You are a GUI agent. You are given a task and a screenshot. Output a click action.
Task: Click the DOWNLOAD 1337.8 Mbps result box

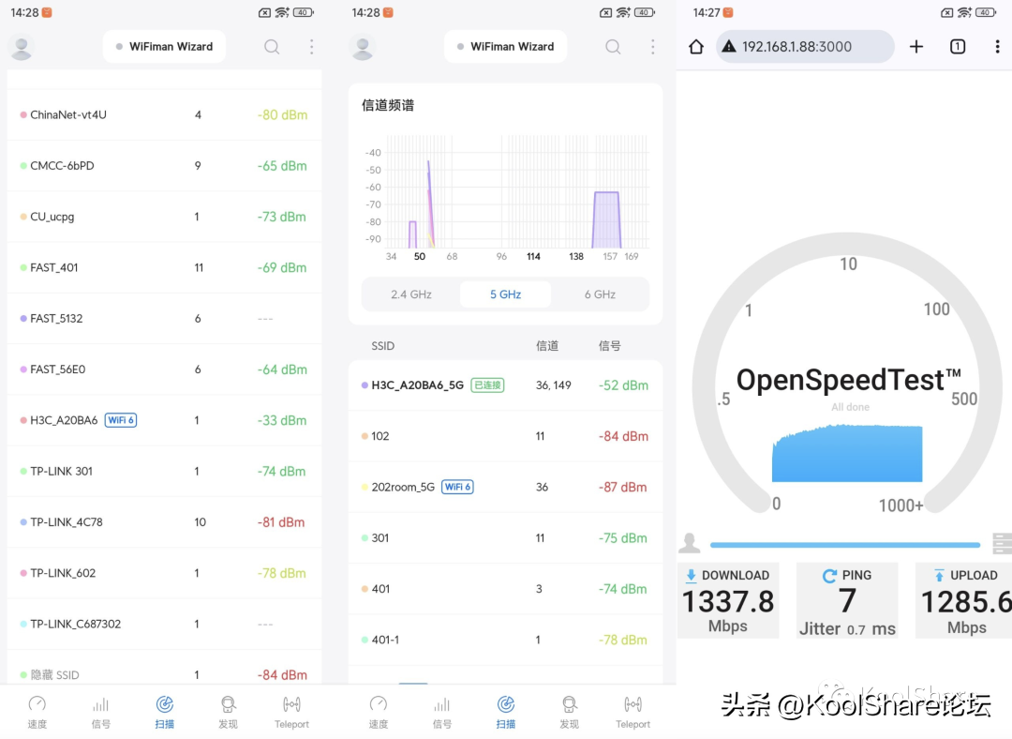(728, 601)
